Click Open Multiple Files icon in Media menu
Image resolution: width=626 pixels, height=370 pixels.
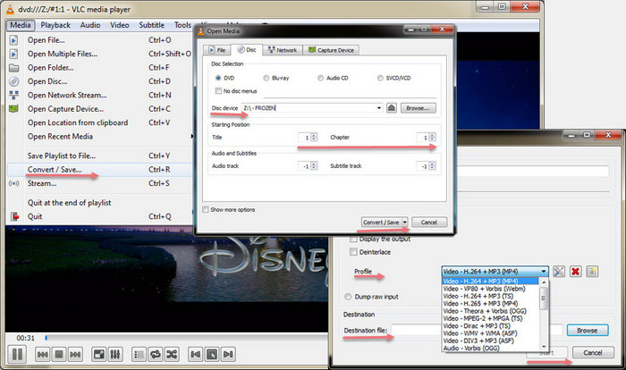point(14,54)
